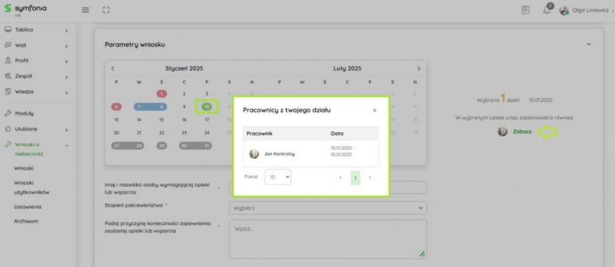Click the hamburger menu icon
Image resolution: width=615 pixels, height=267 pixels.
[x=85, y=10]
